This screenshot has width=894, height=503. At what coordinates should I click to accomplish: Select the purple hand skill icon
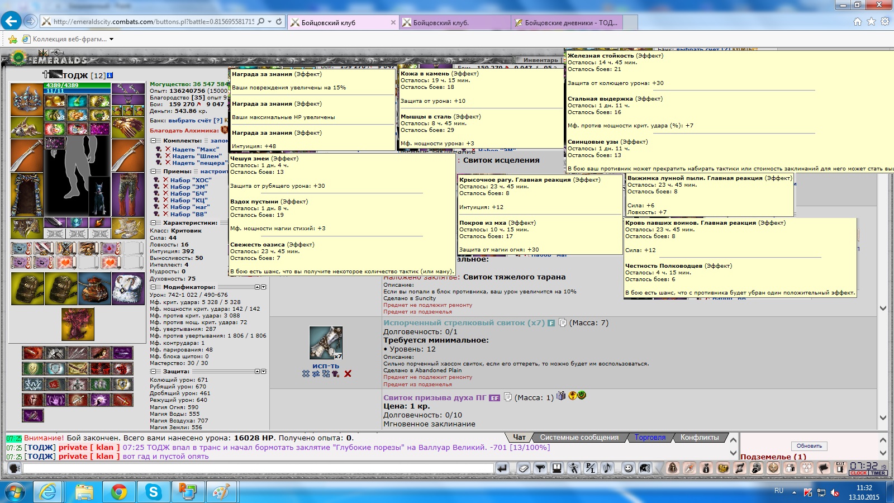point(55,400)
